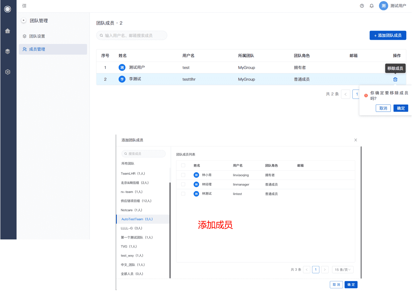The height and width of the screenshot is (294, 419).
Task: Go to previous page in dialog pagination
Action: [x=307, y=270]
